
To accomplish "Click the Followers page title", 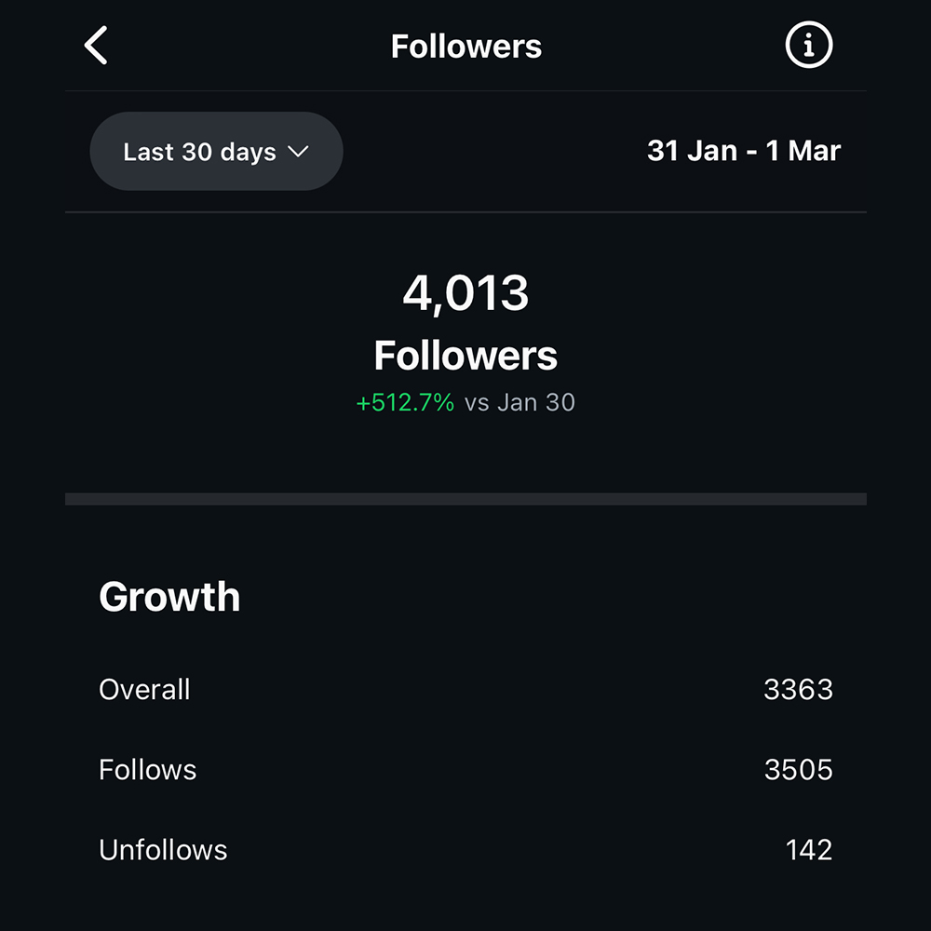I will coord(465,47).
